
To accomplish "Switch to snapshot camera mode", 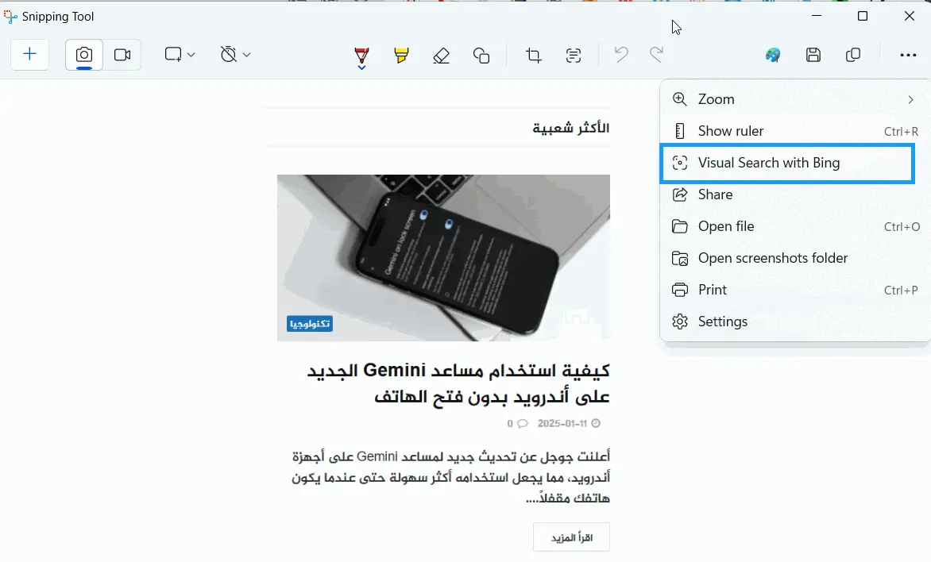I will coord(83,55).
